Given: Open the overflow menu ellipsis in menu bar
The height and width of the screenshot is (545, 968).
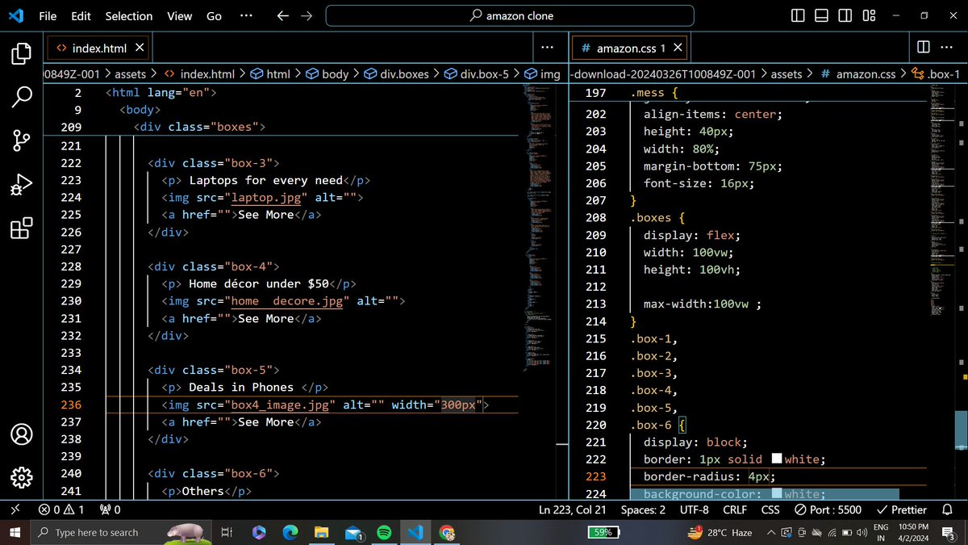Looking at the screenshot, I should (x=247, y=15).
